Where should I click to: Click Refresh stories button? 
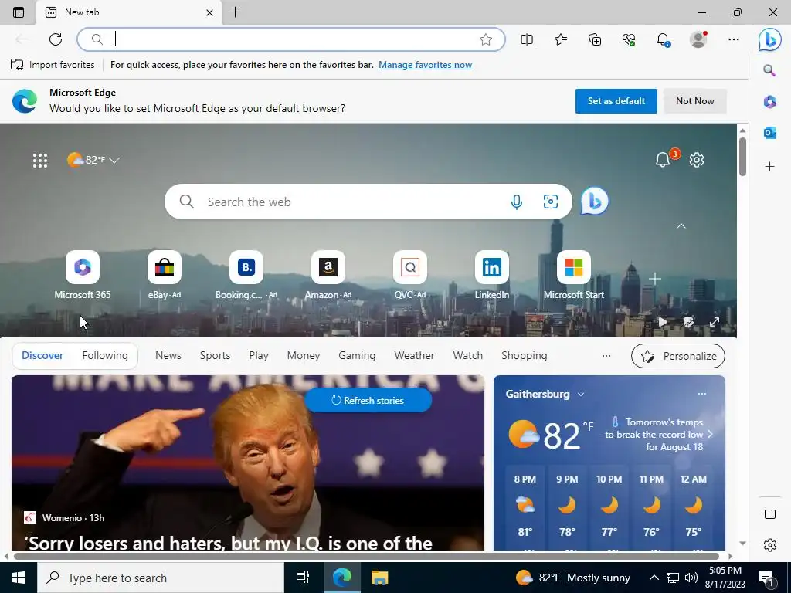(368, 401)
